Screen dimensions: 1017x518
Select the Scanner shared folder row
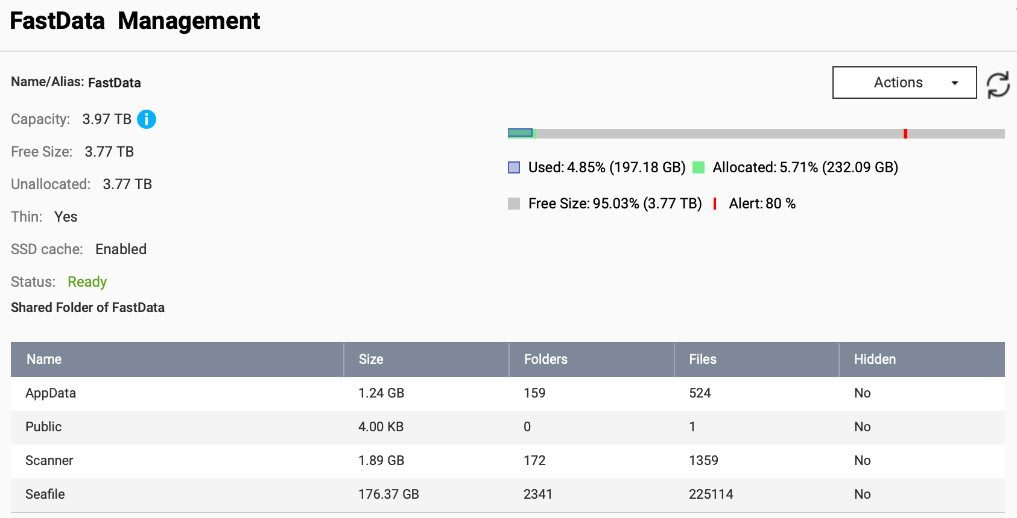pos(508,461)
